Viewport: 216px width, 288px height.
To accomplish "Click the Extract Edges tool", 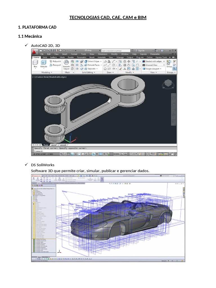I will click(93, 61).
